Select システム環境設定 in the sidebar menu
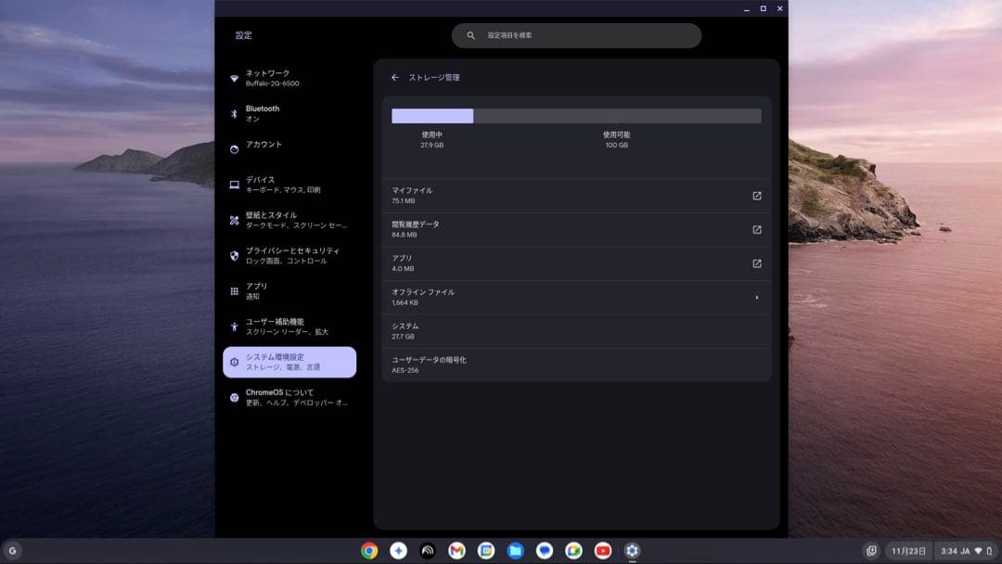The height and width of the screenshot is (564, 1002). [x=288, y=362]
